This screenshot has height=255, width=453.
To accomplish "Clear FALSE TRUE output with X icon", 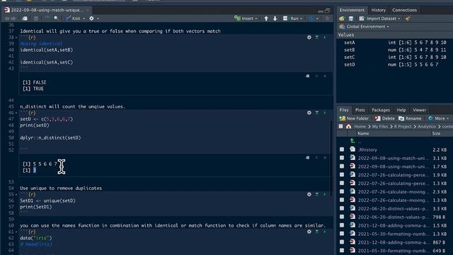I will [325, 76].
